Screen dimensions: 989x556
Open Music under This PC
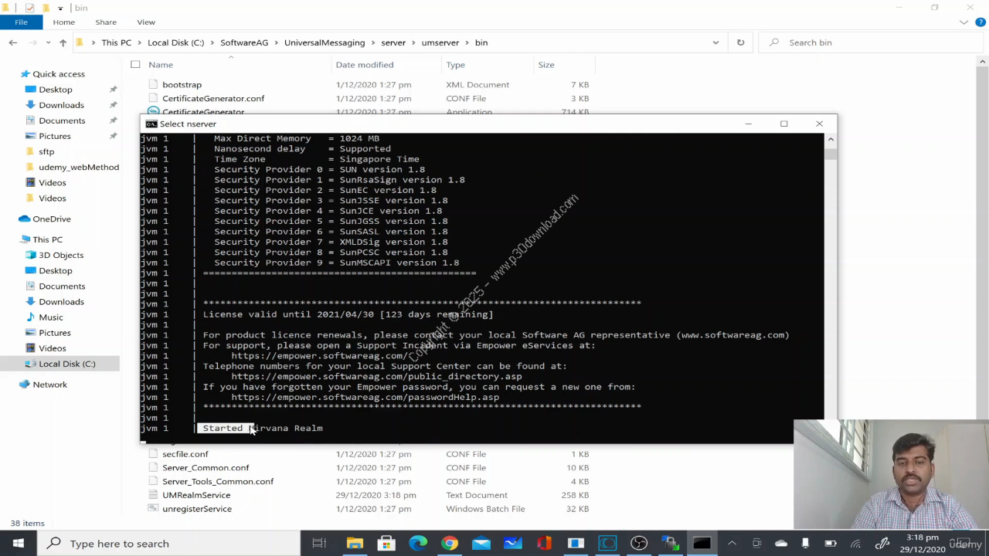coord(51,317)
